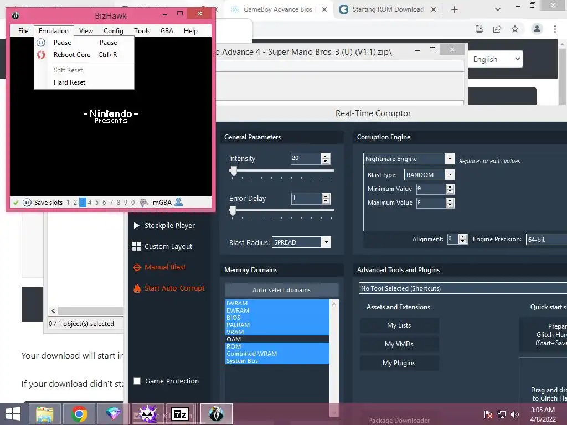
Task: Open Google Chrome from the taskbar
Action: coord(79,414)
